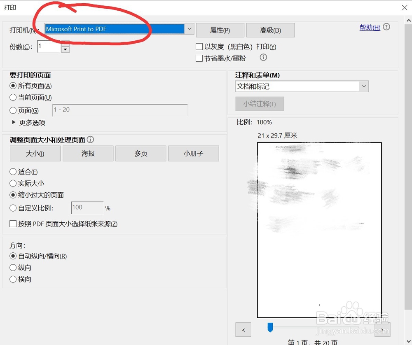Open the 属性 printer properties dialog
Screen dimensions: 412x345
(220, 30)
